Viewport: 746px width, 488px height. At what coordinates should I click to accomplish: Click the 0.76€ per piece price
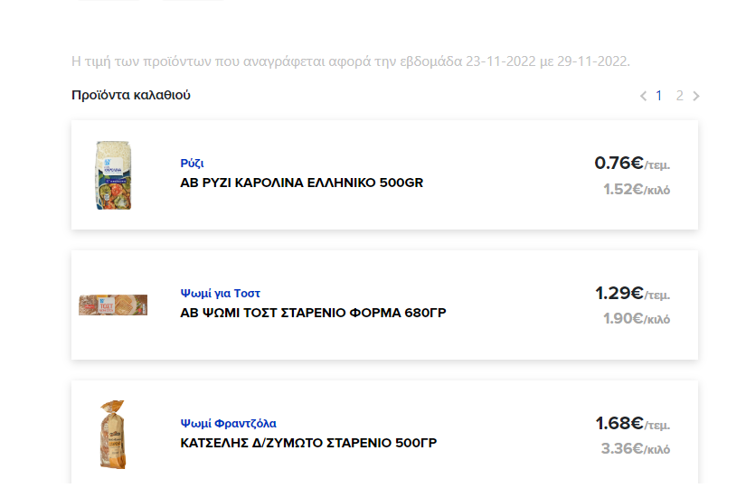click(631, 164)
